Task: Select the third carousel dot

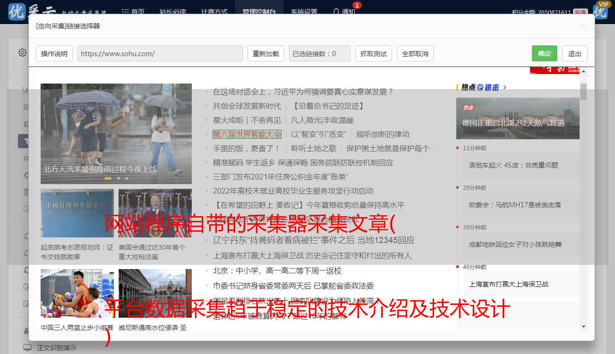Action: 127,178
